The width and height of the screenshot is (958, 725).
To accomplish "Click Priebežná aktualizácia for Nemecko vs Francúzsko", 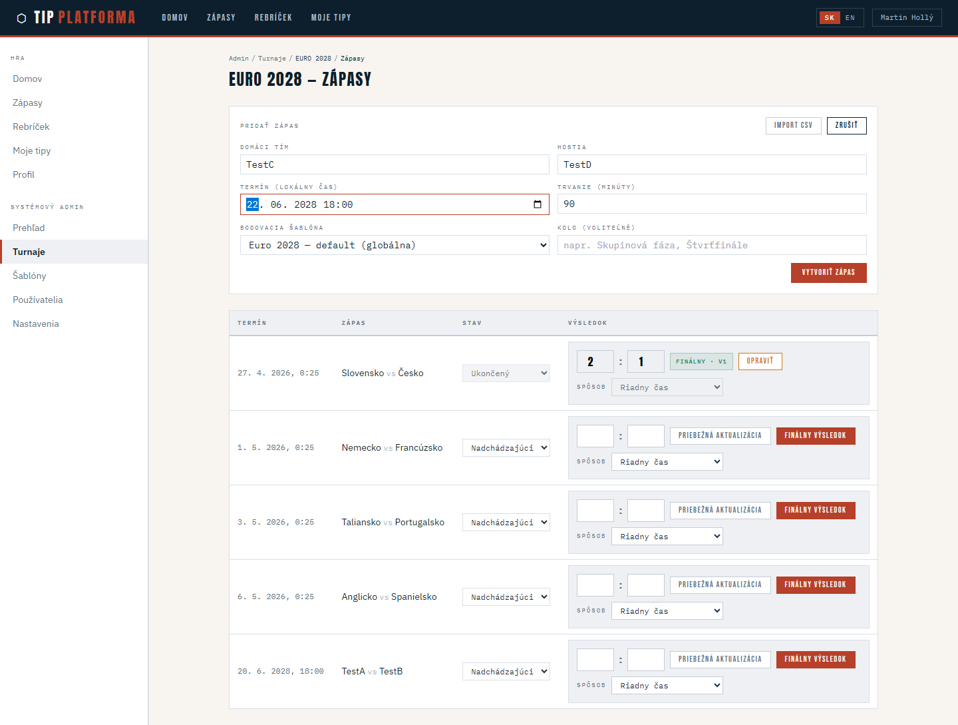I will click(x=720, y=435).
